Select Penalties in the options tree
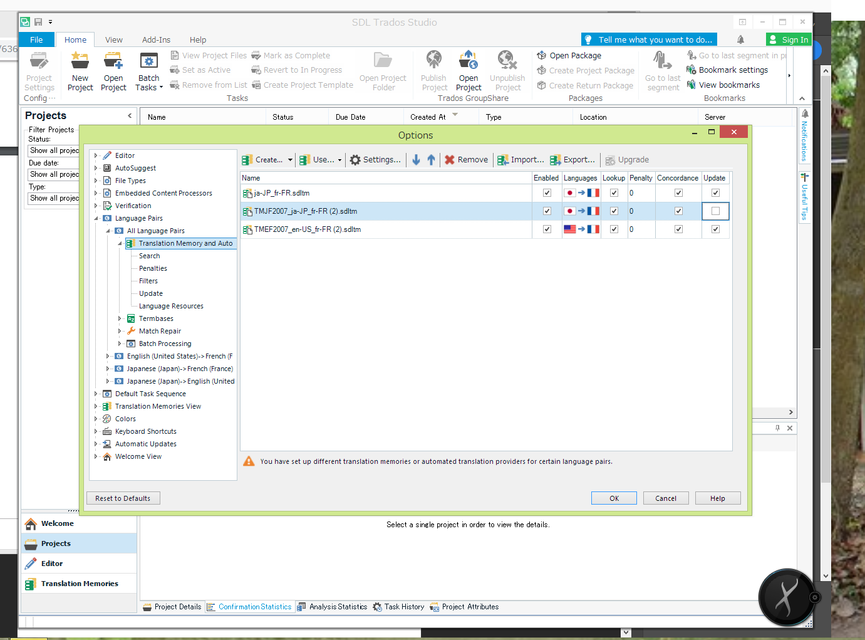The height and width of the screenshot is (640, 865). click(x=153, y=268)
